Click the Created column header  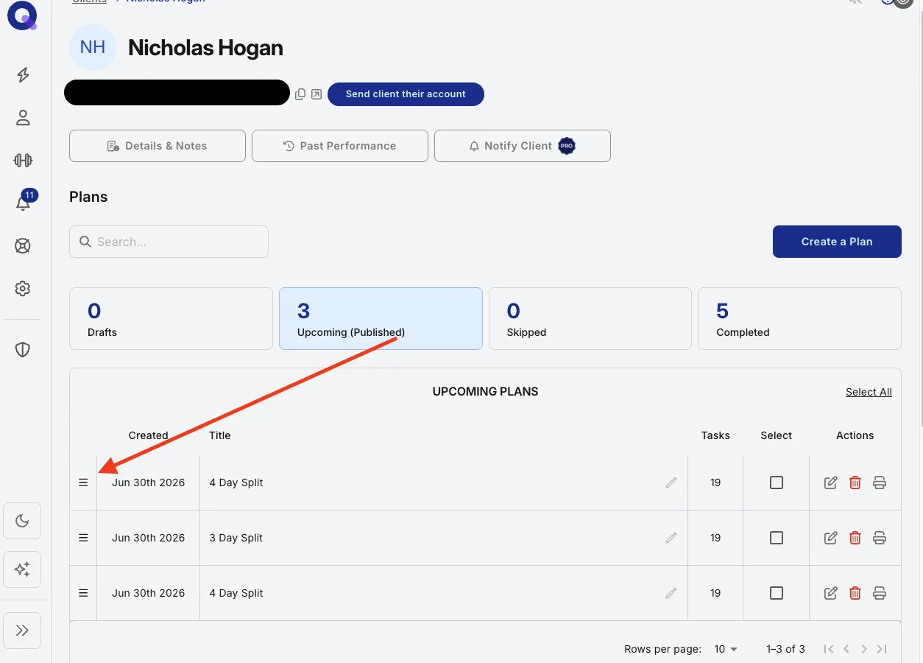(149, 435)
